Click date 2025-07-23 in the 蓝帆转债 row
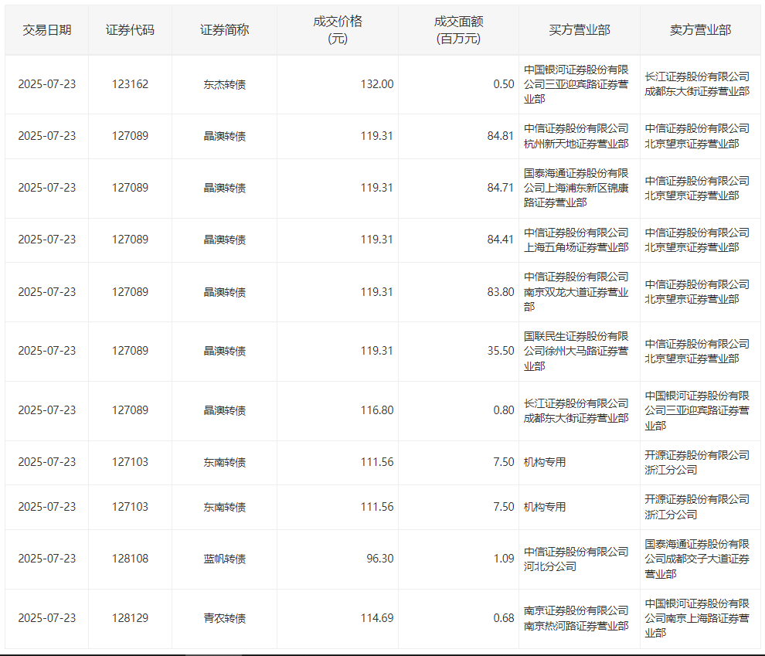This screenshot has height=656, width=765. tap(47, 559)
